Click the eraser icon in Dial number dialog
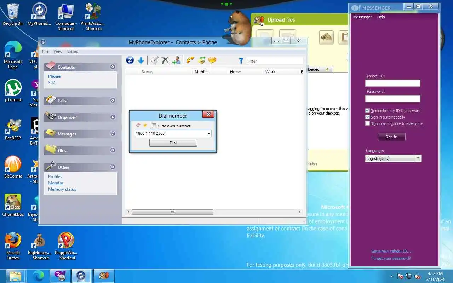The image size is (453, 283). click(x=138, y=125)
